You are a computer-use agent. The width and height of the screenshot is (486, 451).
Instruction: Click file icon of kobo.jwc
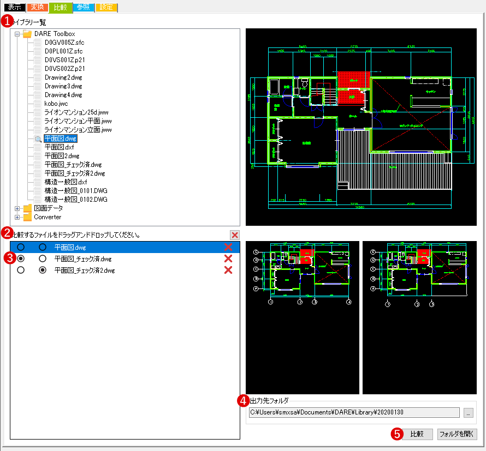[38, 104]
